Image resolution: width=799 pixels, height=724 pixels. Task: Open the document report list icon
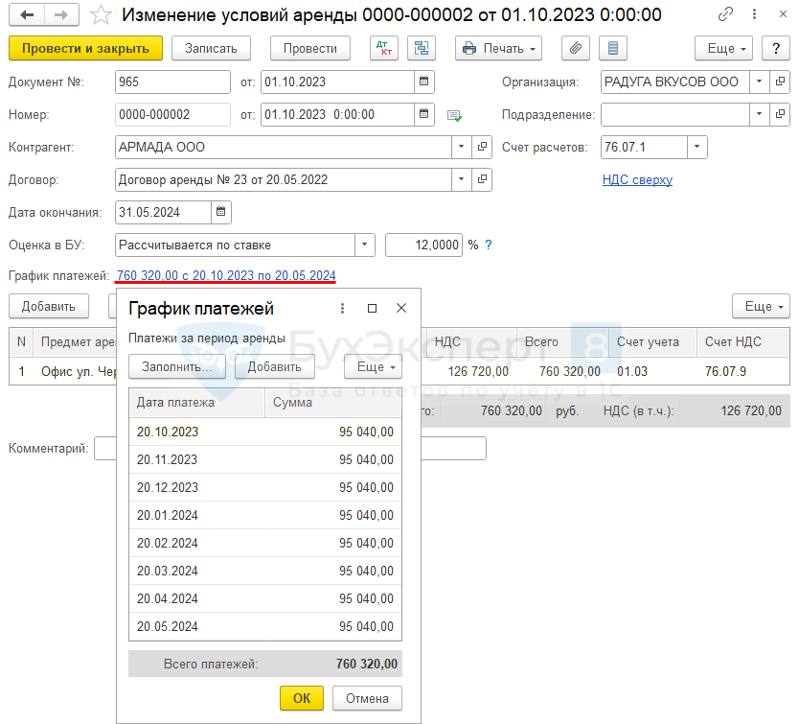[x=613, y=48]
